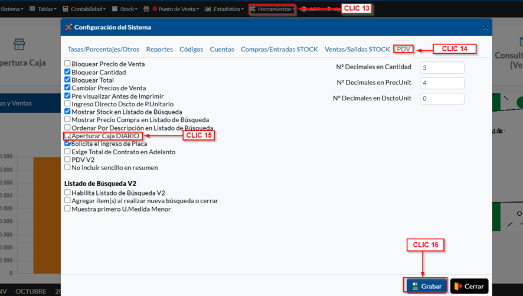Viewport: 523px width, 296px height.
Task: Open the Stock menu in the top bar
Action: coord(126,9)
